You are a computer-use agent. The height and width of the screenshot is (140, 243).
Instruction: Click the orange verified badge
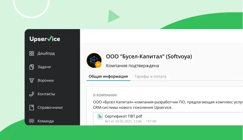click(98, 65)
